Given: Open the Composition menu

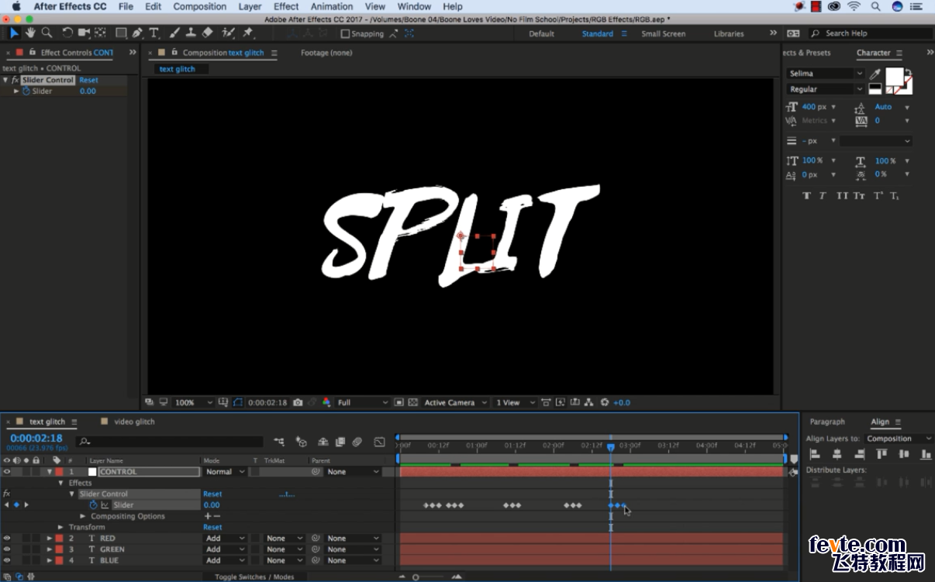Looking at the screenshot, I should (x=199, y=6).
